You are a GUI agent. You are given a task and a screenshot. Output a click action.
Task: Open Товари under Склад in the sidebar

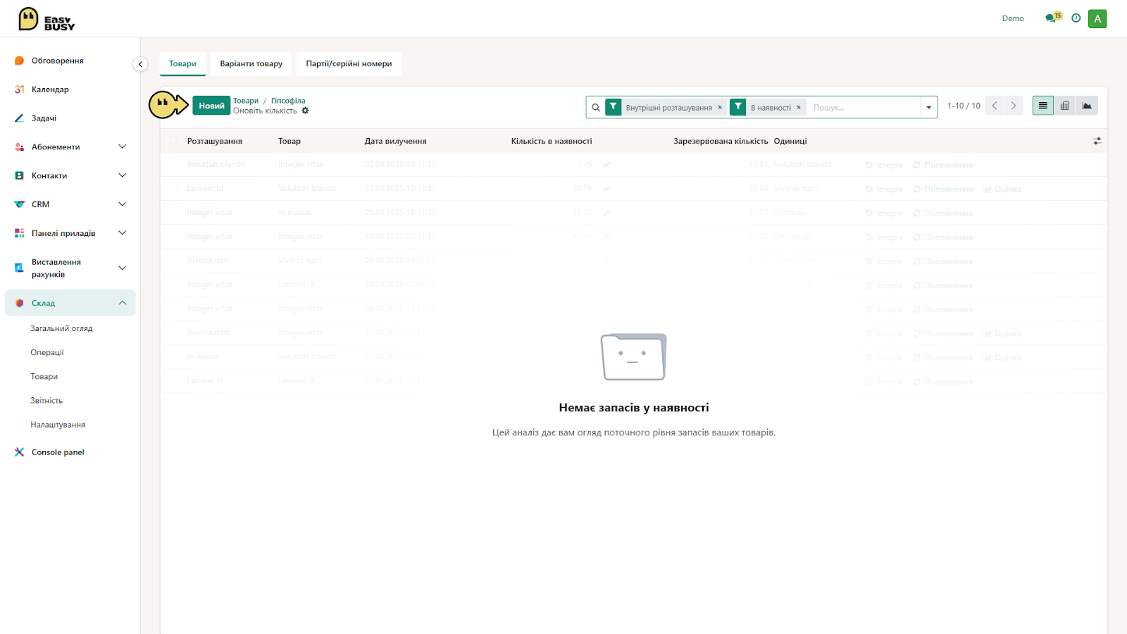(44, 376)
